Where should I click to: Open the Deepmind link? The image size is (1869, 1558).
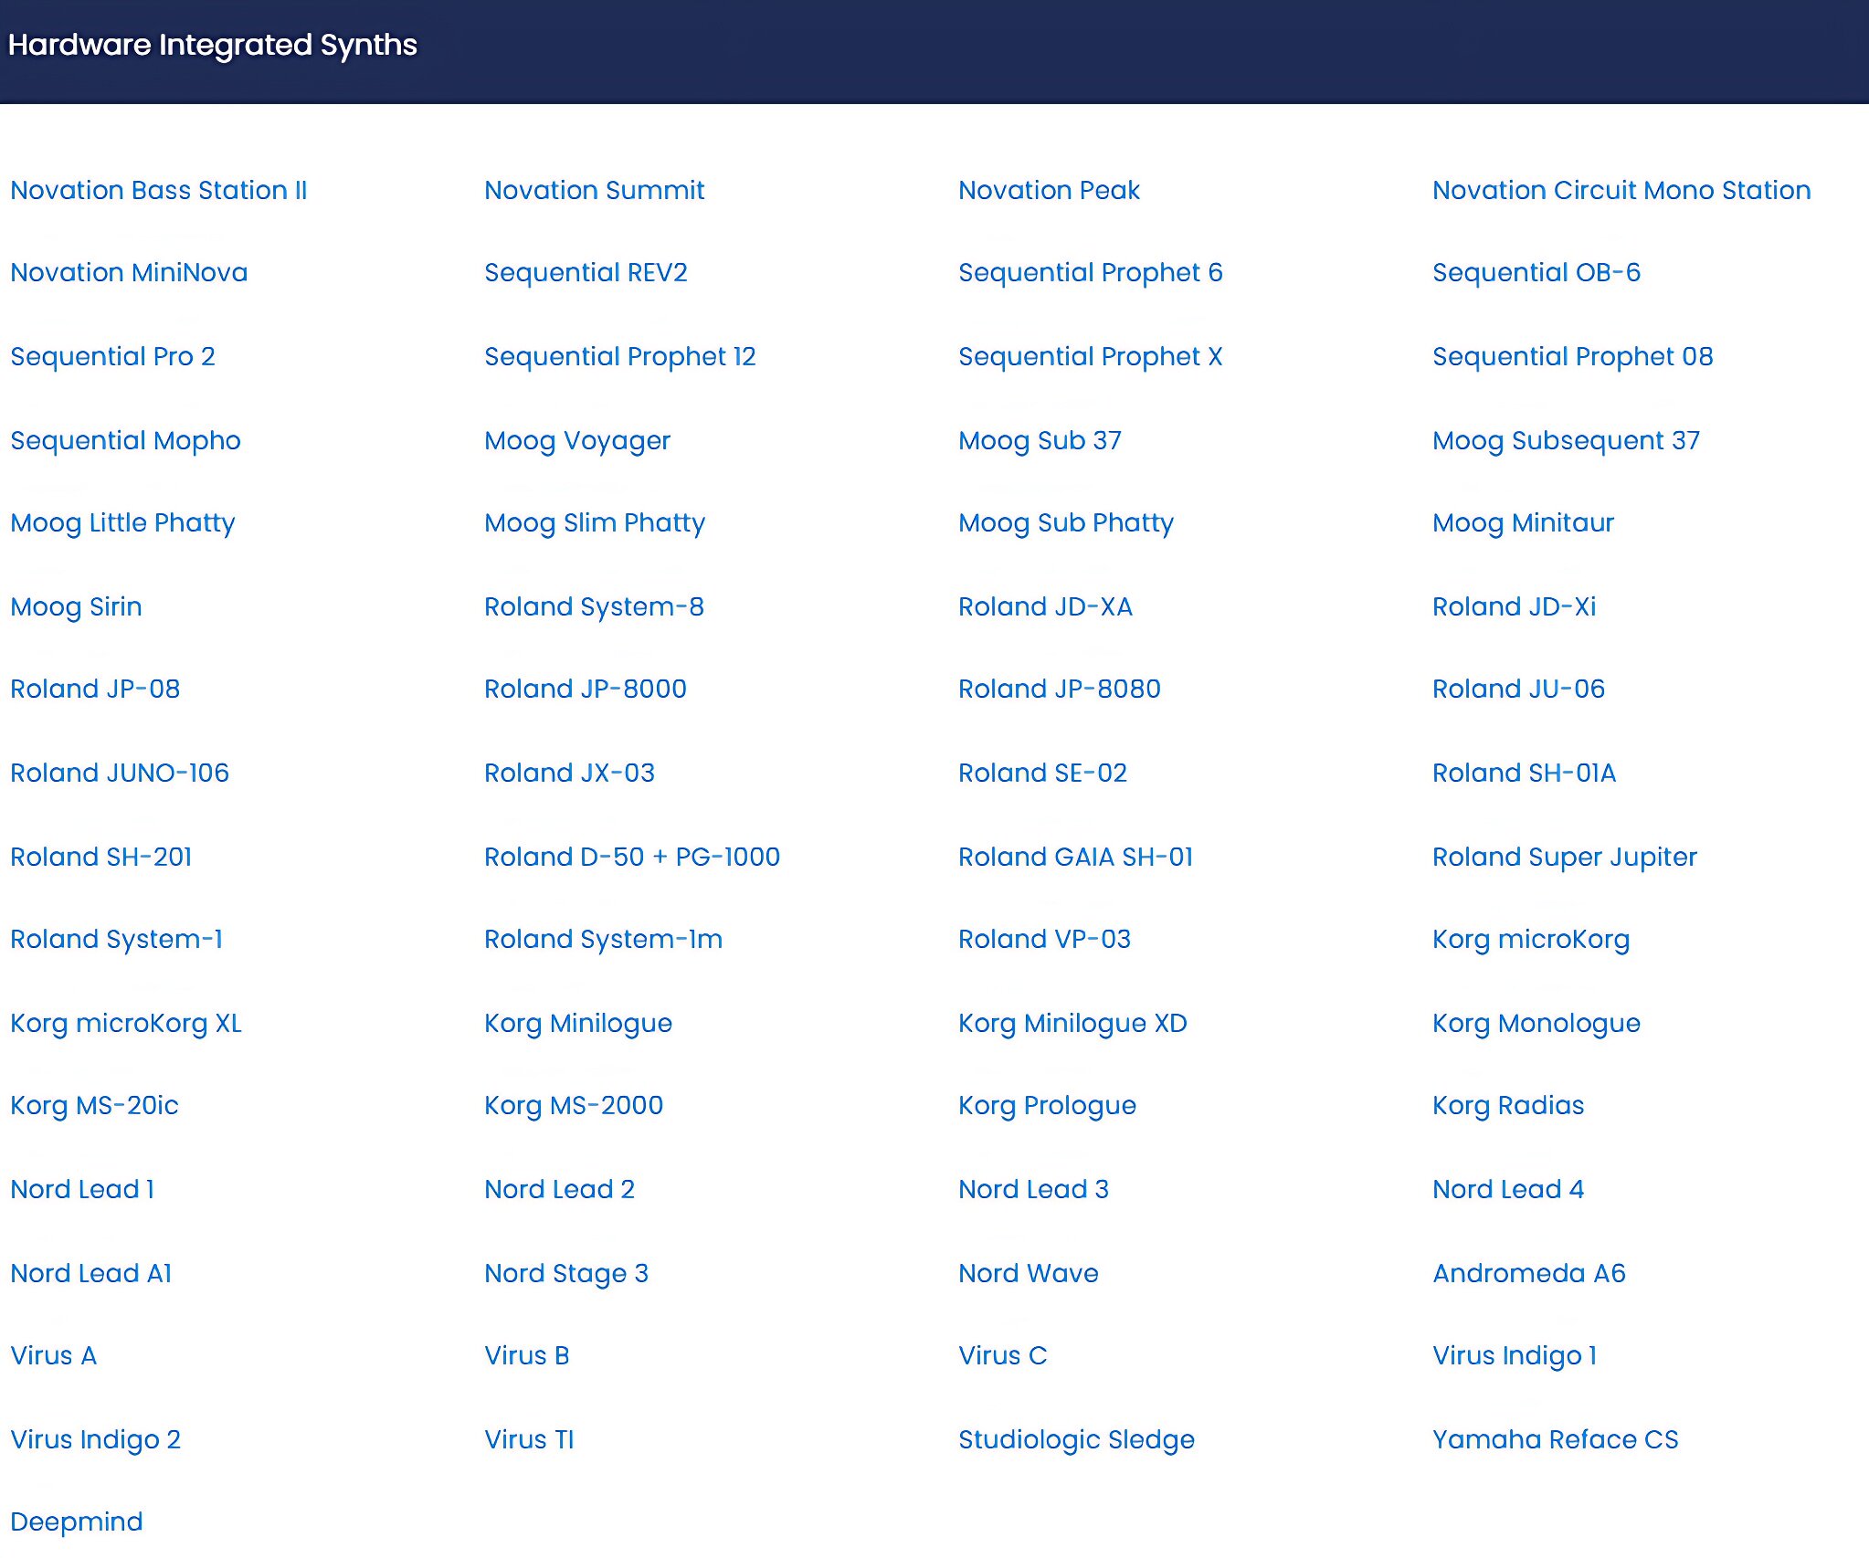coord(77,1521)
